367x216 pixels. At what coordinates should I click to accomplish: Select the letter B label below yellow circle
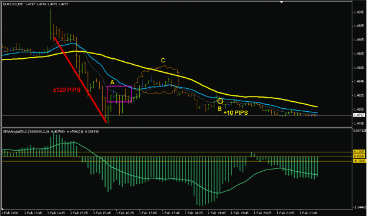click(x=220, y=109)
